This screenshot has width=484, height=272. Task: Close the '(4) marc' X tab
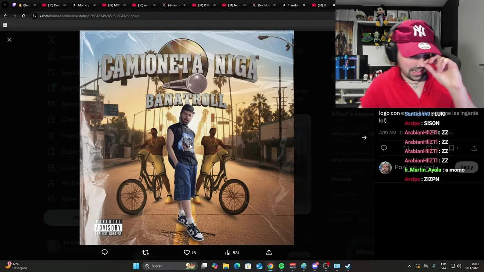(x=184, y=5)
